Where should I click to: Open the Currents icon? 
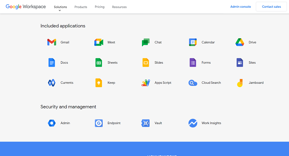tap(52, 83)
